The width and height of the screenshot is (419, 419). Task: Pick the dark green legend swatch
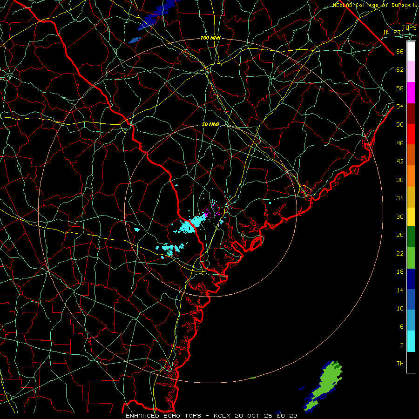pyautogui.click(x=411, y=237)
